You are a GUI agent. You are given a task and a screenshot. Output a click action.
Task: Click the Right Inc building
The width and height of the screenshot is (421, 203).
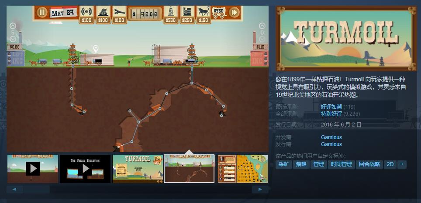point(259,58)
